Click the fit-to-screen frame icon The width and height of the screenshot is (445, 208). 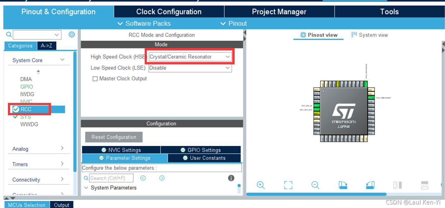point(288,185)
